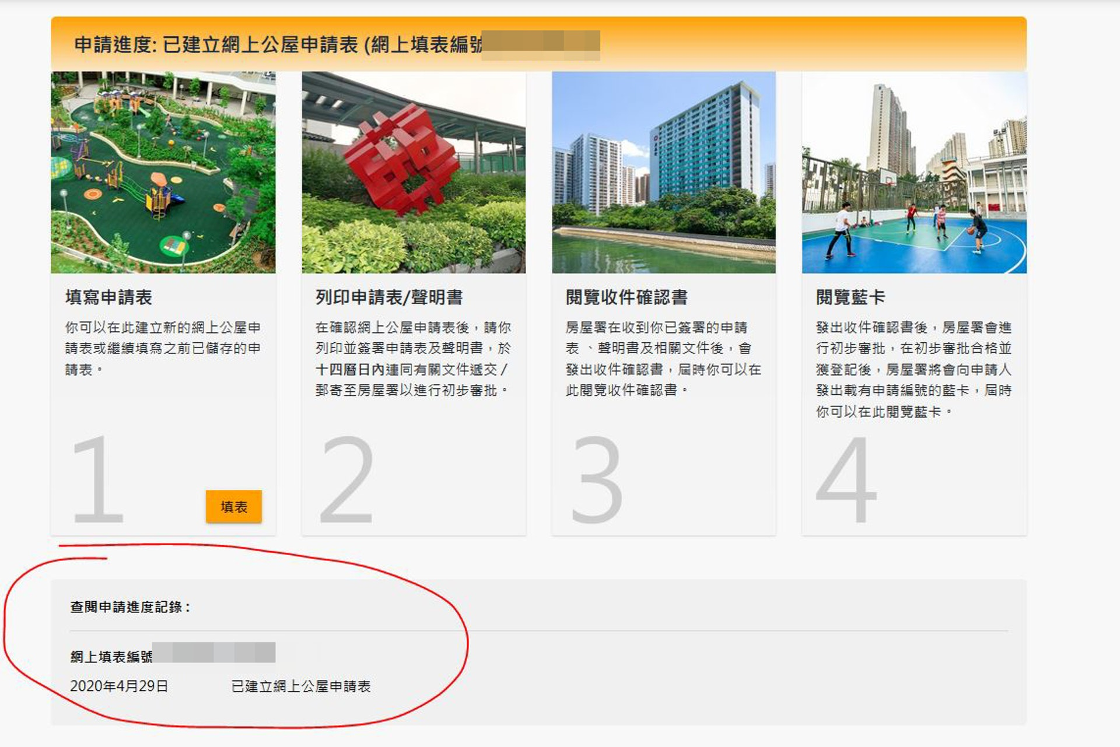The height and width of the screenshot is (747, 1120).
Task: Click the large step number 2
Action: pyautogui.click(x=346, y=479)
